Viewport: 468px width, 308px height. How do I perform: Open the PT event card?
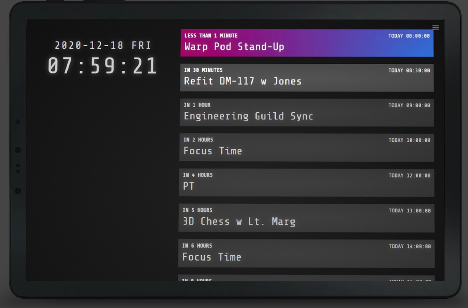[306, 183]
